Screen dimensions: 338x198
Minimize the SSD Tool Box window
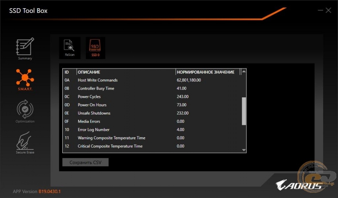pyautogui.click(x=320, y=10)
